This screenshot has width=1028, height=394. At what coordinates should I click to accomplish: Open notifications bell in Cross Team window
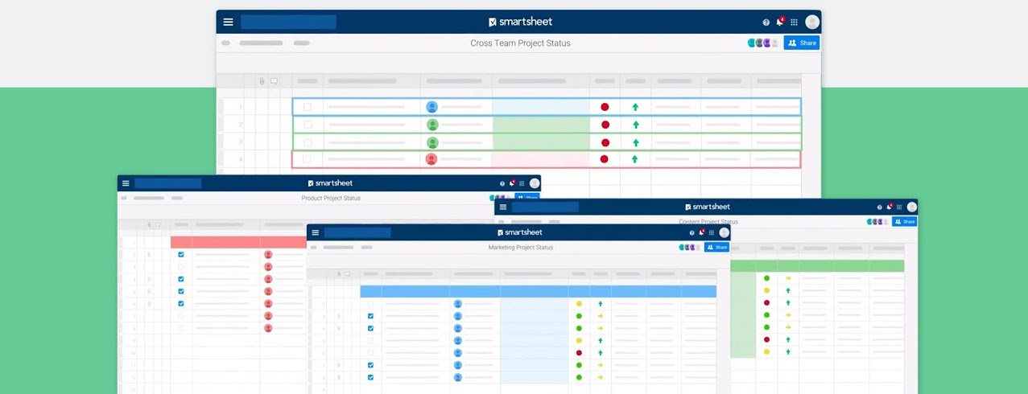coord(779,23)
